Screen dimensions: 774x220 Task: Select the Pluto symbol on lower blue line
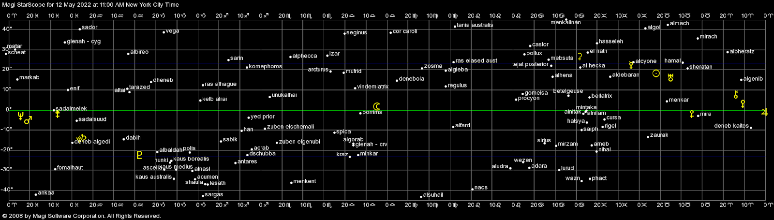[139, 155]
